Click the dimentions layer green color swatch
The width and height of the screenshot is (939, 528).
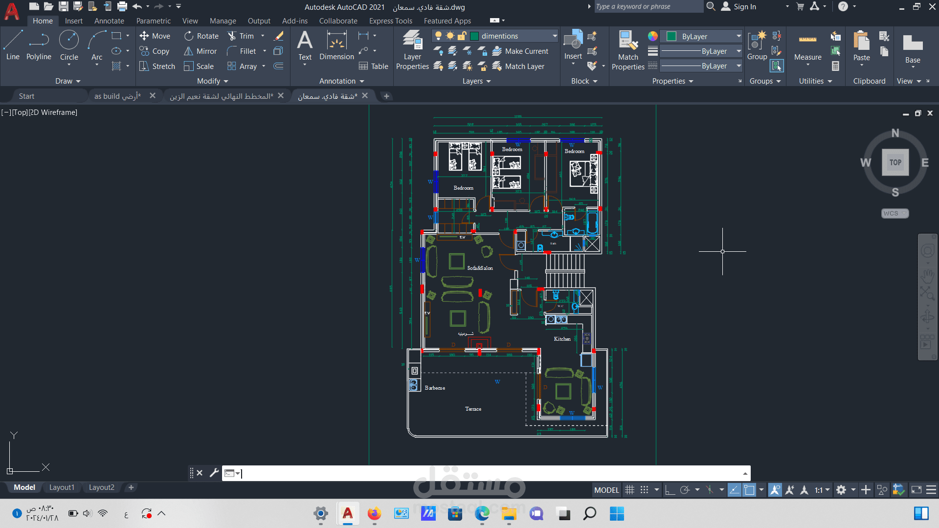click(474, 36)
